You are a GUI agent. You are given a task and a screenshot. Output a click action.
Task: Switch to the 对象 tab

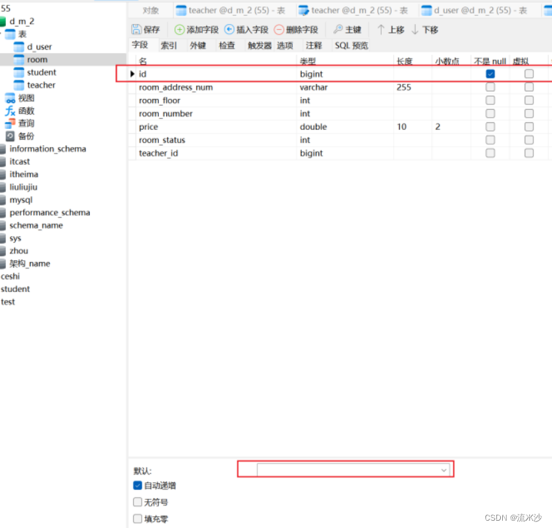click(x=151, y=10)
